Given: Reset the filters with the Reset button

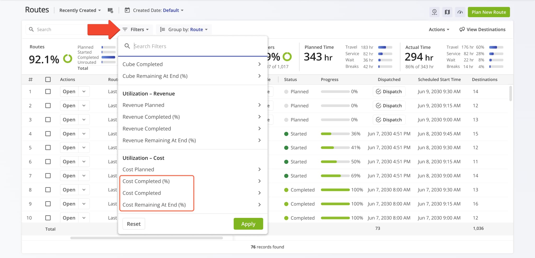Looking at the screenshot, I should click(133, 224).
